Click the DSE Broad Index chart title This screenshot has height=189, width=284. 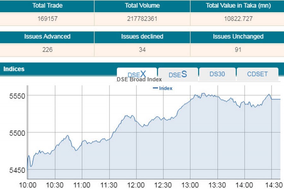139,80
